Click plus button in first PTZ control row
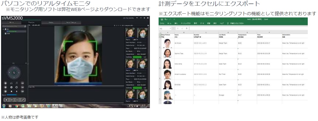Screen dimensions: 318x121 [x=5, y=83]
